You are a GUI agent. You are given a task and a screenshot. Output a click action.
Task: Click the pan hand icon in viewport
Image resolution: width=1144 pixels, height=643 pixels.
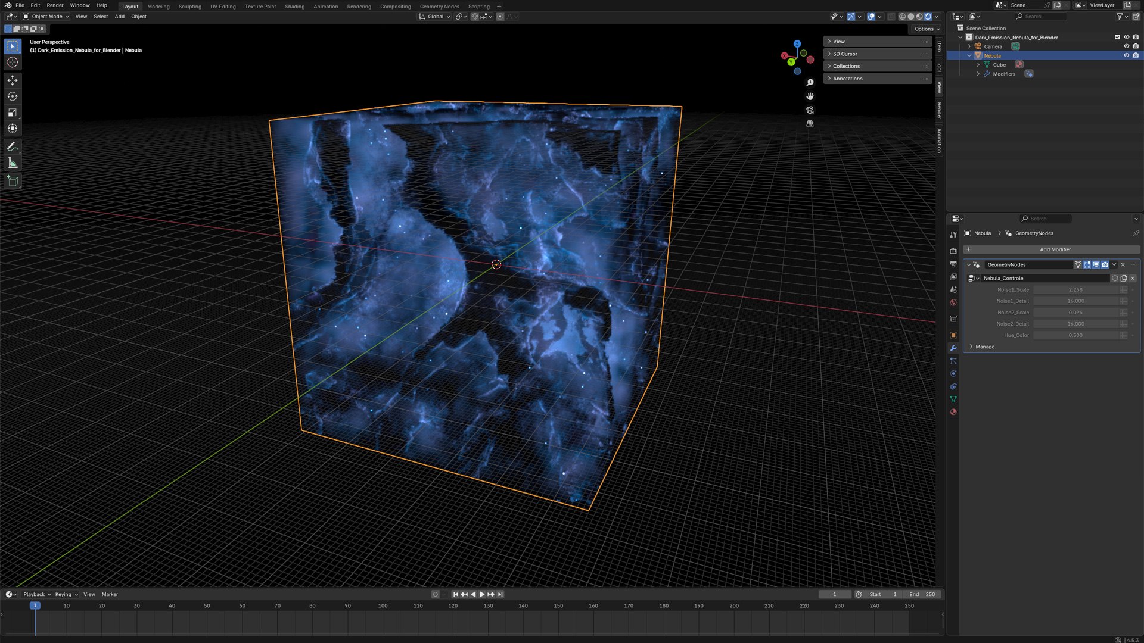click(810, 96)
